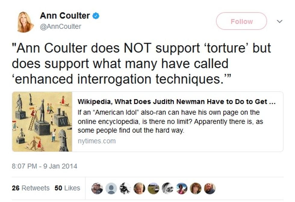
Task: Open the nytimes.com source link
Action: coord(97,141)
